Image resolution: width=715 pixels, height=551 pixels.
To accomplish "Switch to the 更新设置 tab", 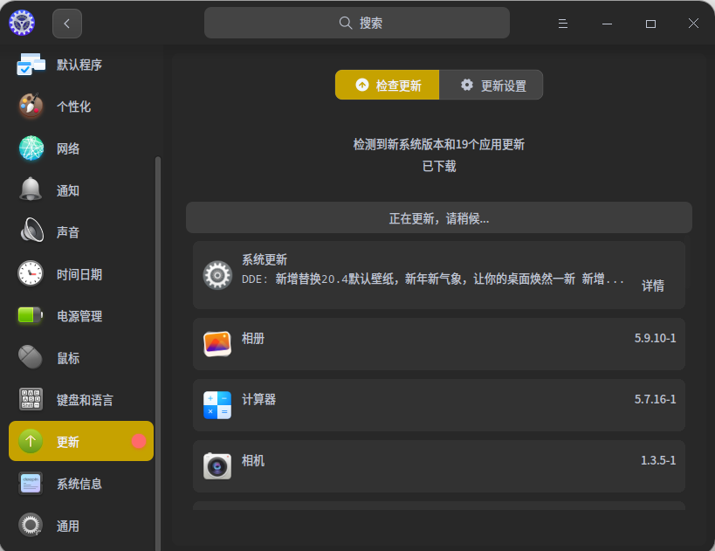I will click(492, 85).
